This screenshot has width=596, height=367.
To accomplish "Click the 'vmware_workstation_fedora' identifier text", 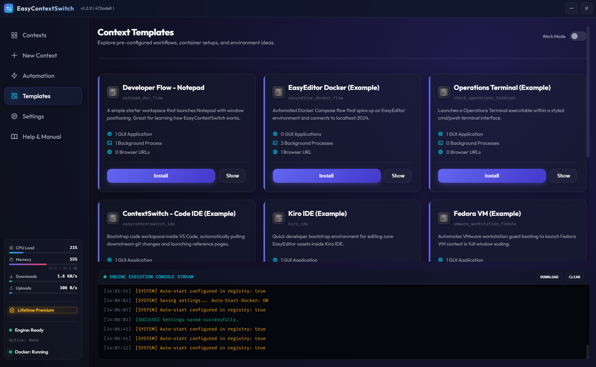I will (x=485, y=224).
